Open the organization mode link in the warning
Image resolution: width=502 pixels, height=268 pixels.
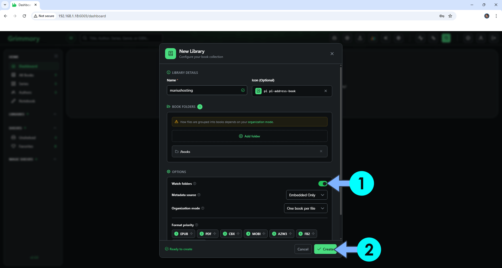click(x=261, y=122)
